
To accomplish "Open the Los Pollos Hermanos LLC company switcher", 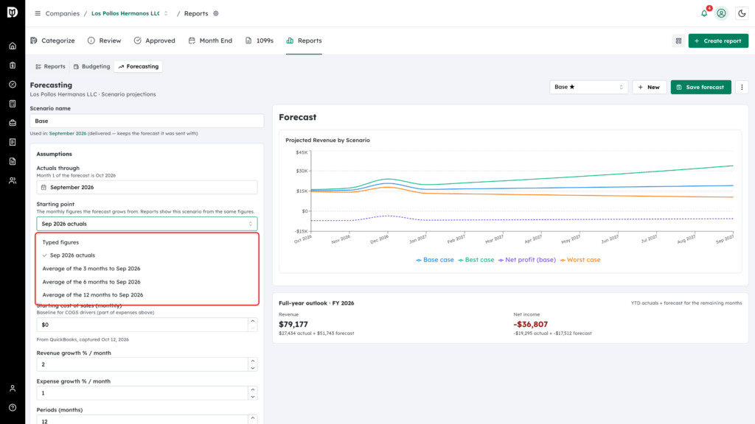I will (130, 13).
